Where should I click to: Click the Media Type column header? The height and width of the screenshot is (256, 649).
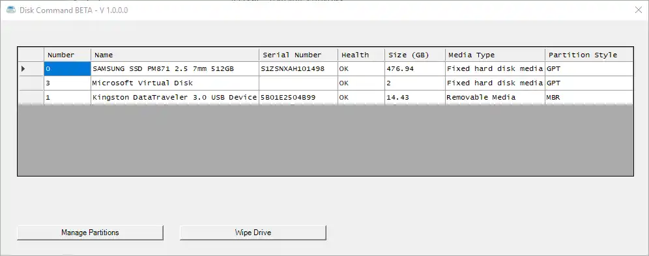[x=495, y=55]
